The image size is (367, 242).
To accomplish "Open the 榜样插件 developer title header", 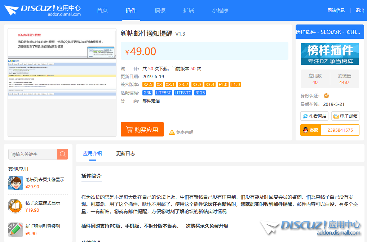I will (330, 32).
